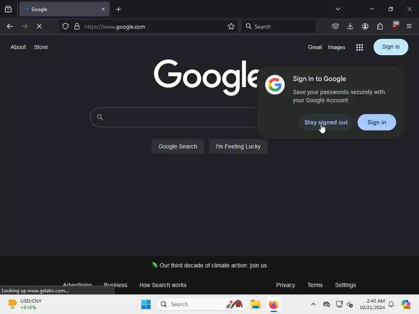Go to Gmail
The image size is (419, 314).
point(315,47)
